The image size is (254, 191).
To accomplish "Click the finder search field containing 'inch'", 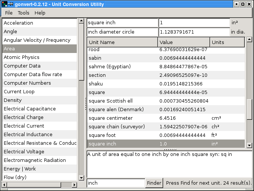I will [116, 183].
